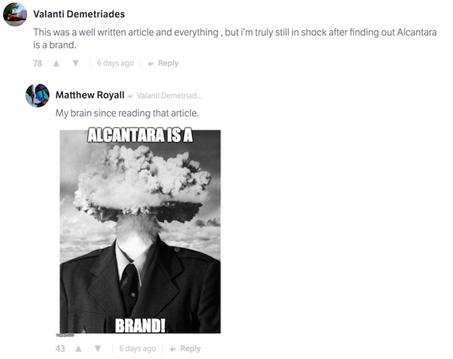This screenshot has width=453, height=359.
Task: Click reply arrow icon under Valanti's comment
Action: (x=151, y=63)
